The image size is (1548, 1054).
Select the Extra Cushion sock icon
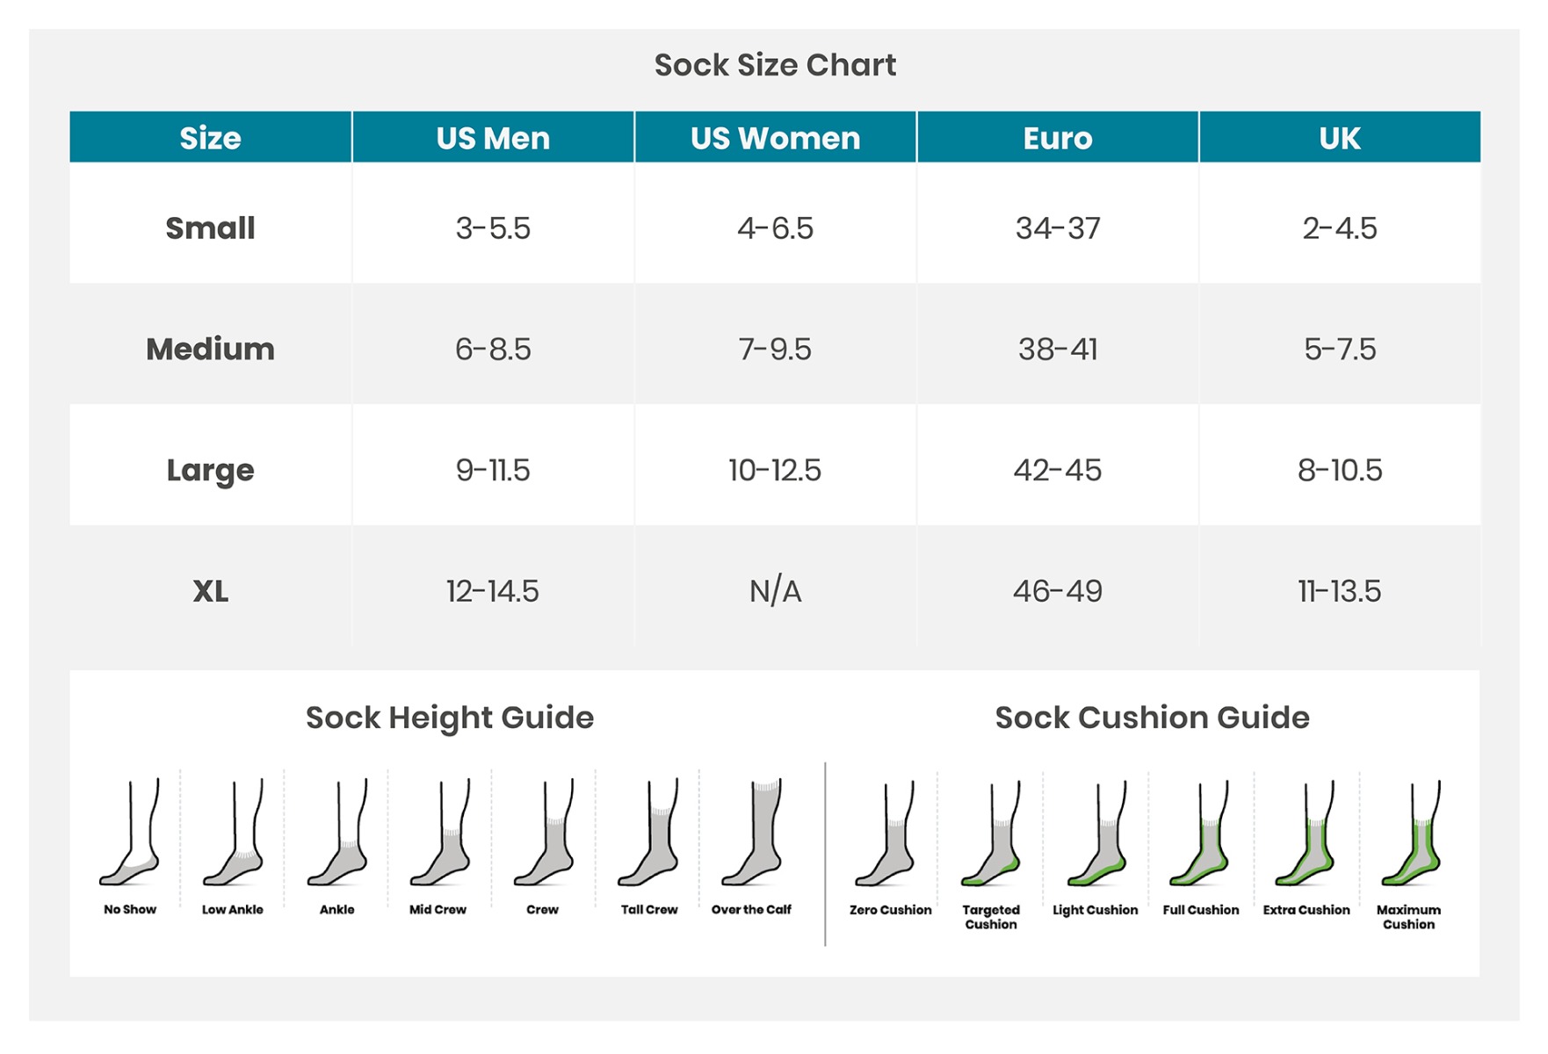(1306, 834)
